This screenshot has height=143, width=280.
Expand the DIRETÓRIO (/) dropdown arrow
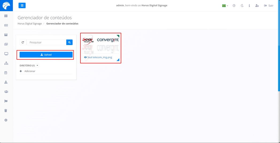coord(37,66)
